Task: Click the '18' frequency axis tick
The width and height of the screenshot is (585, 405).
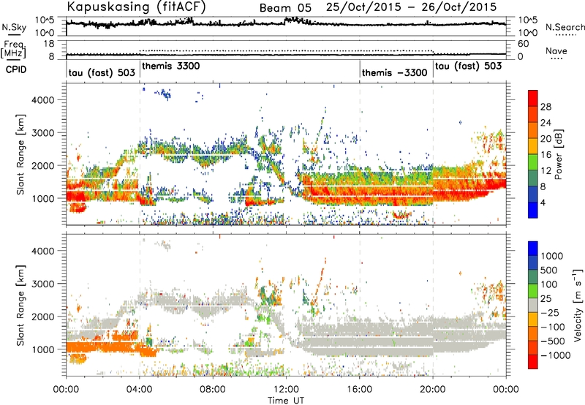Action: (48, 44)
